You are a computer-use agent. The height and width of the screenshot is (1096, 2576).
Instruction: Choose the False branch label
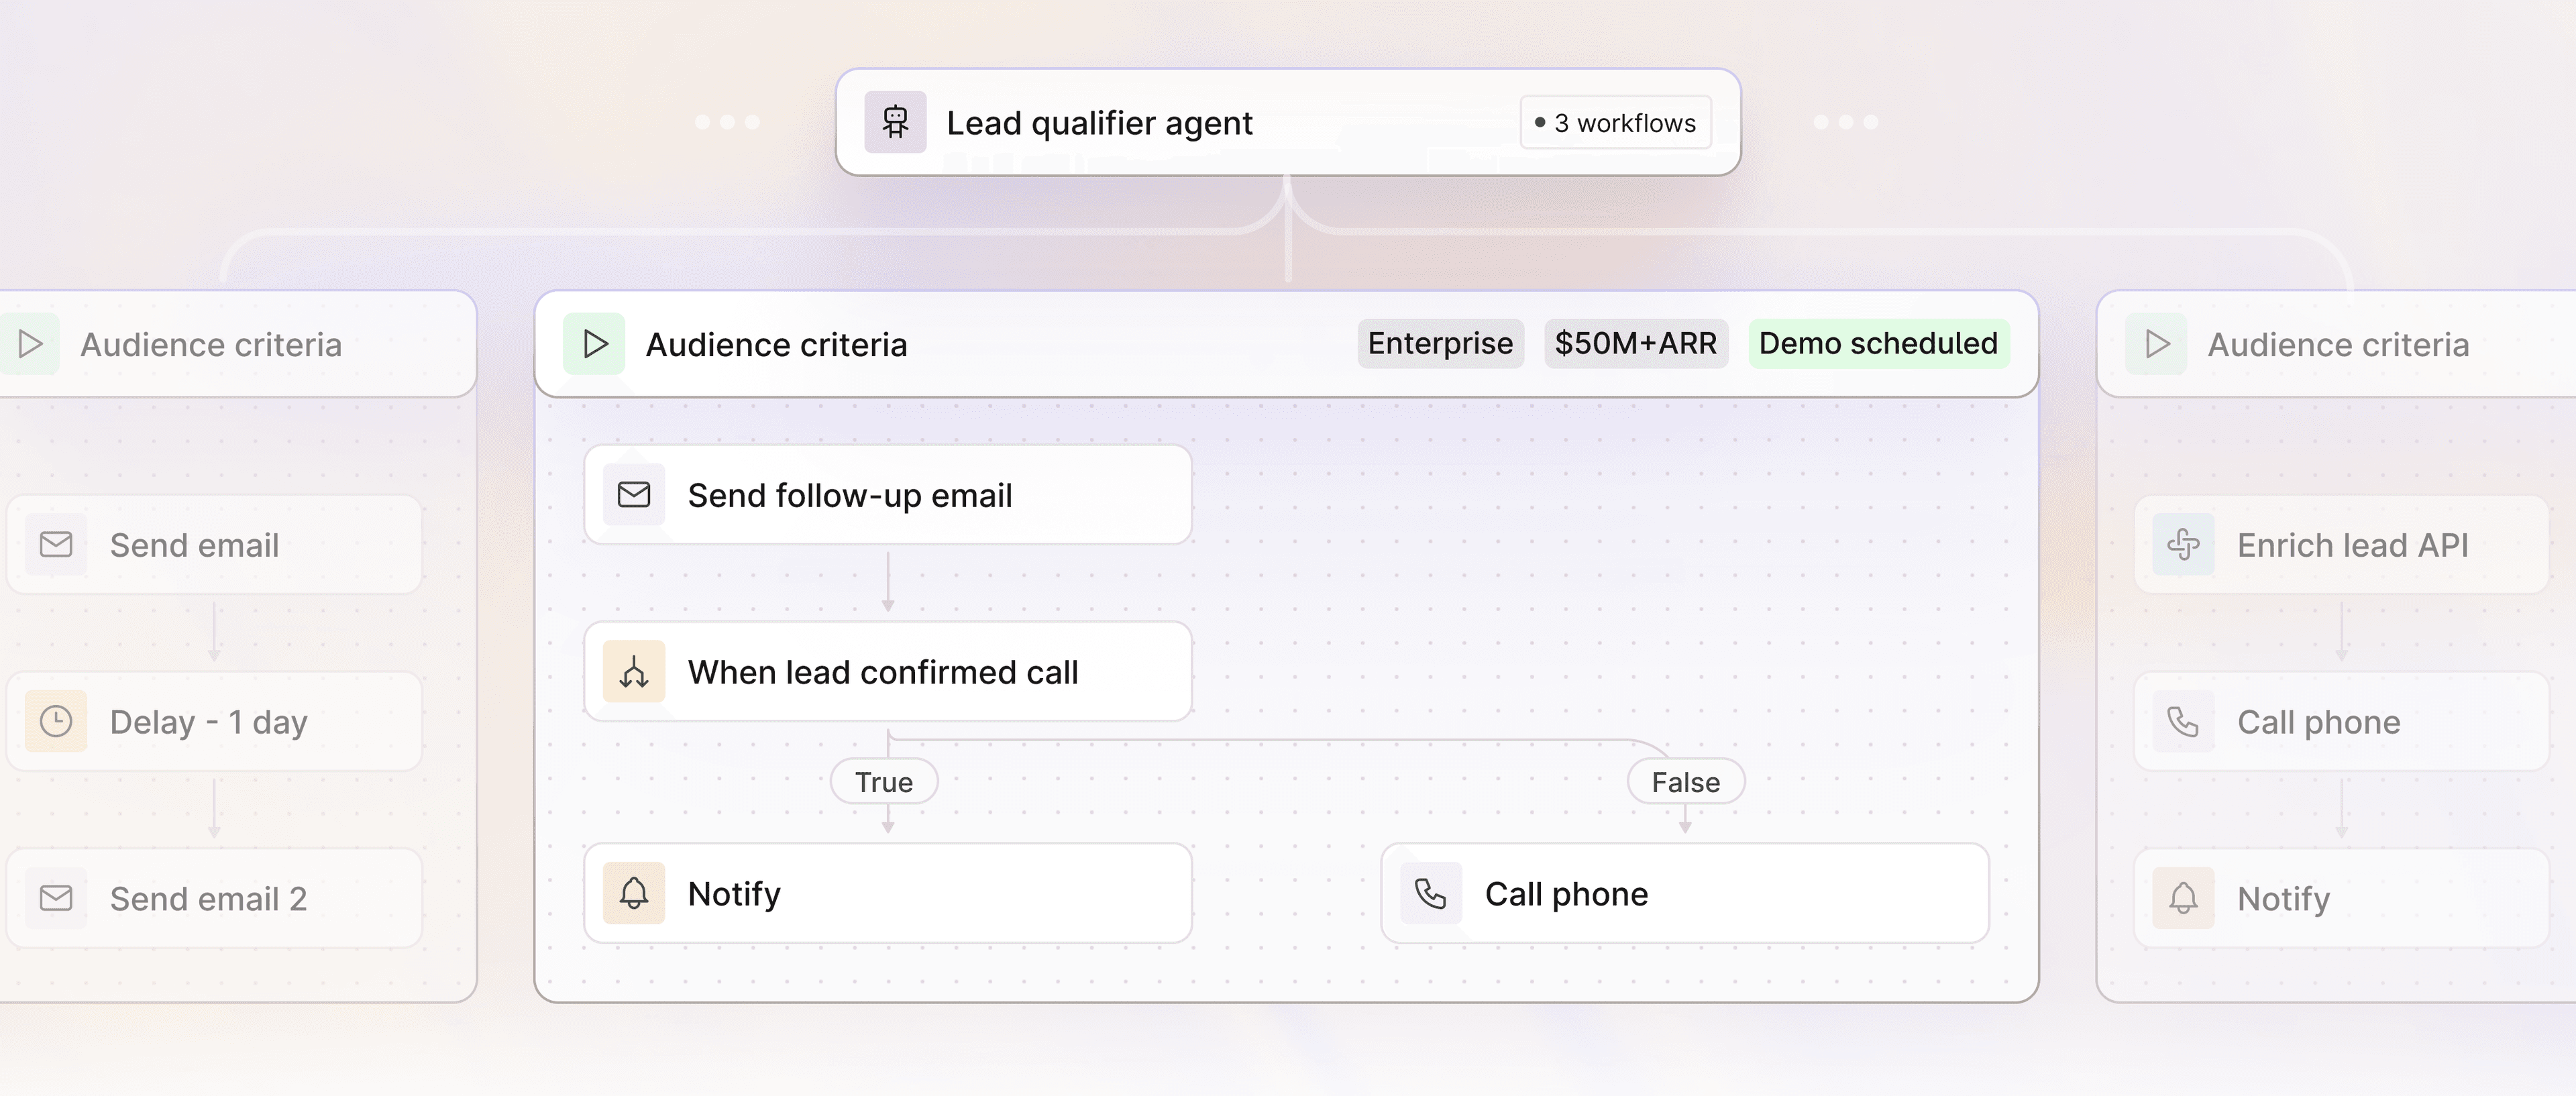(x=1685, y=782)
